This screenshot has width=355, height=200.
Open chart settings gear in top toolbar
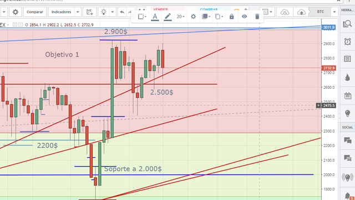[x=16, y=12]
